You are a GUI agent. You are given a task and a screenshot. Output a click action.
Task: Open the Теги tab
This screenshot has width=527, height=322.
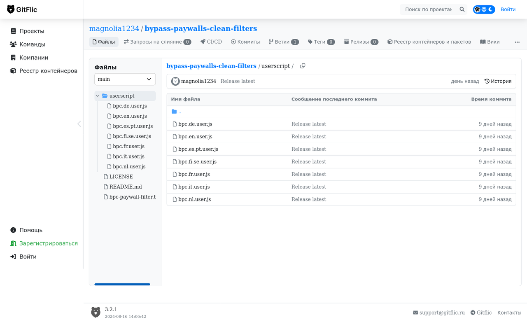[321, 42]
